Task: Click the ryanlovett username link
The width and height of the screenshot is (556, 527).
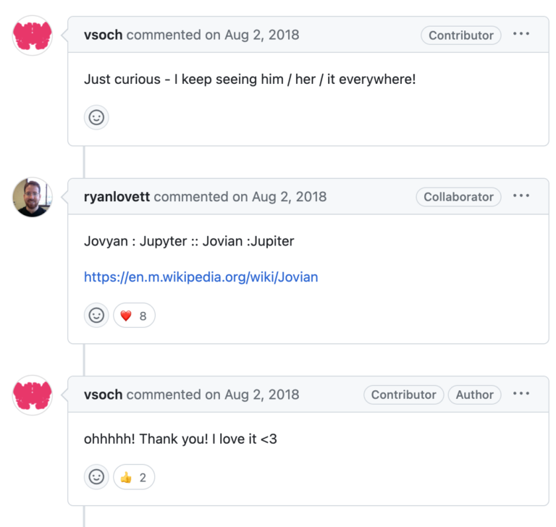Action: 117,197
